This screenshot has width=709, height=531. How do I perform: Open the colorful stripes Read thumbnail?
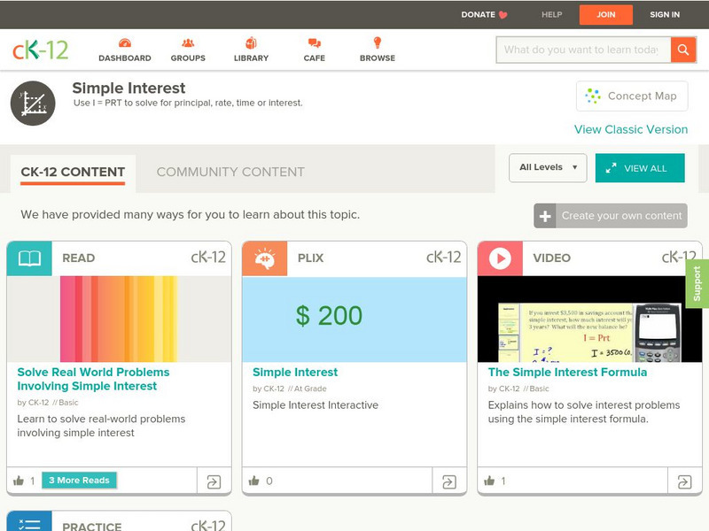coord(119,319)
